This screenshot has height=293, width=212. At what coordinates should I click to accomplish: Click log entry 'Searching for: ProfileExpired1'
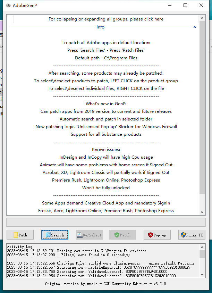point(99,267)
